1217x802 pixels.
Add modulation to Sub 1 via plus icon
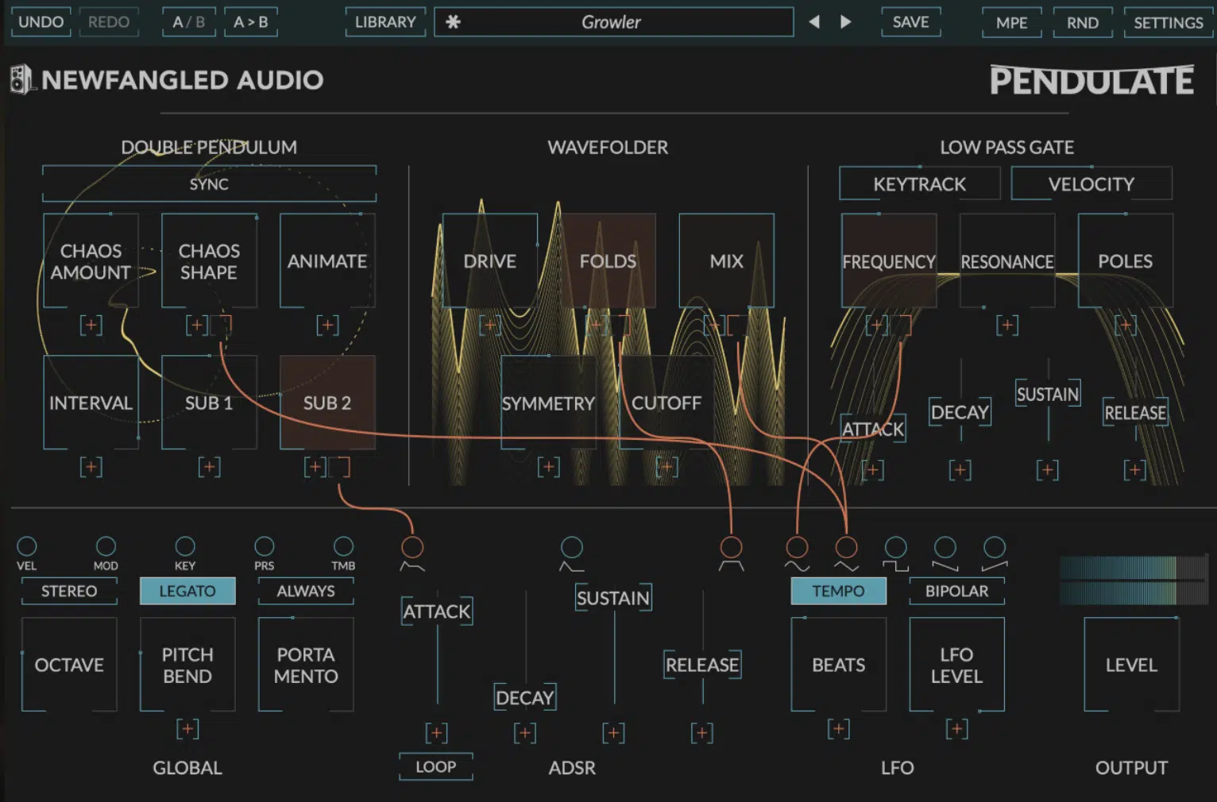[209, 467]
